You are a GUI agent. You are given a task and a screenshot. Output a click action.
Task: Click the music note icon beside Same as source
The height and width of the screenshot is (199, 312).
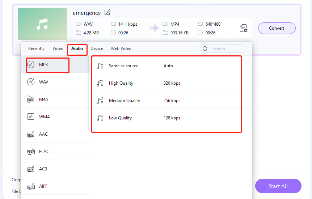pyautogui.click(x=100, y=66)
